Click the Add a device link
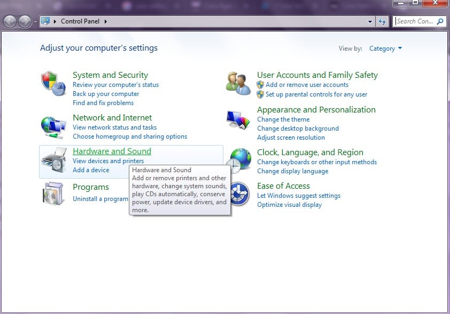 pos(91,170)
